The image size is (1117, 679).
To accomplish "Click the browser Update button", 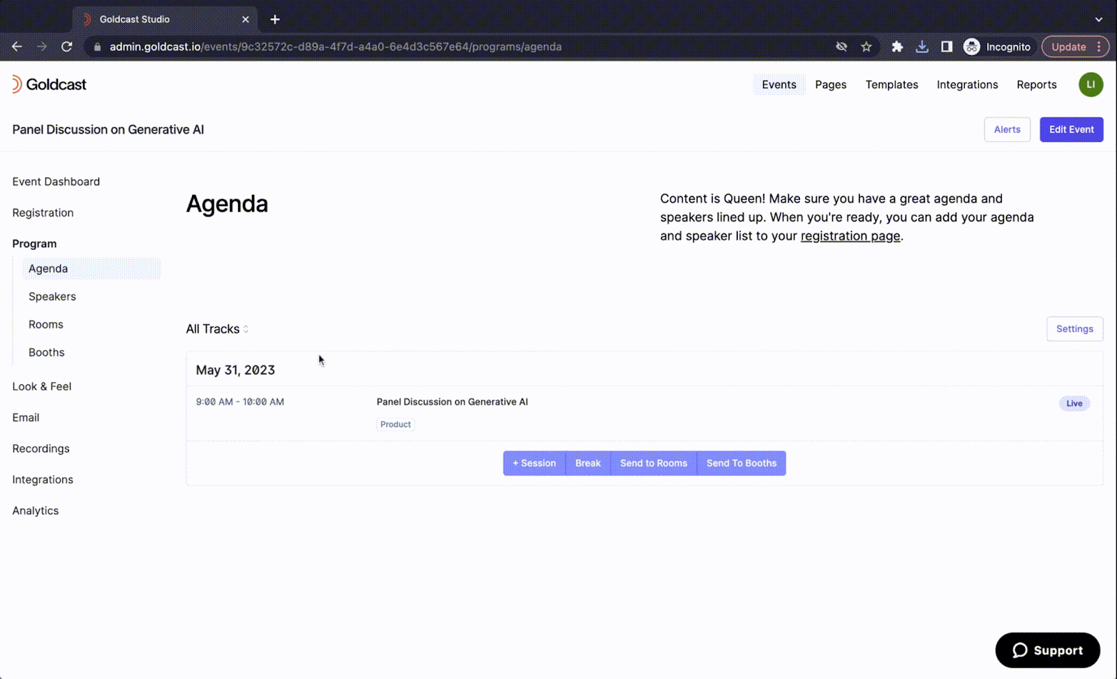I will (1069, 47).
